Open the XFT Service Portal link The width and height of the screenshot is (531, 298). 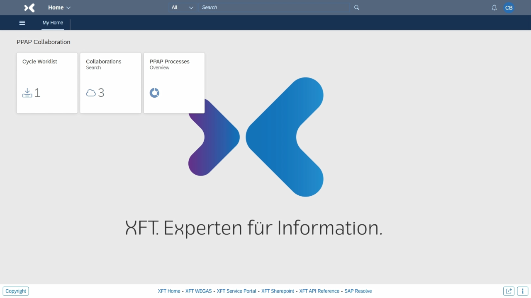pyautogui.click(x=236, y=291)
